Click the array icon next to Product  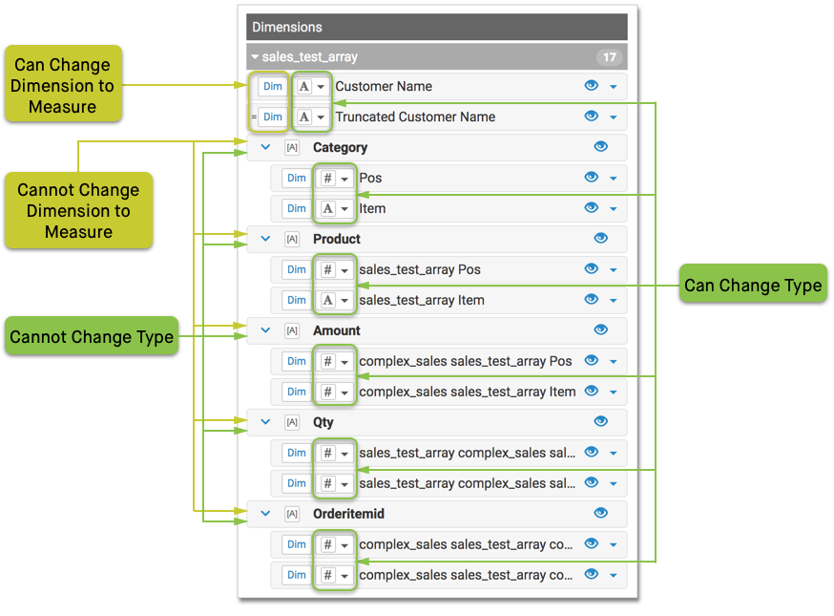[292, 240]
